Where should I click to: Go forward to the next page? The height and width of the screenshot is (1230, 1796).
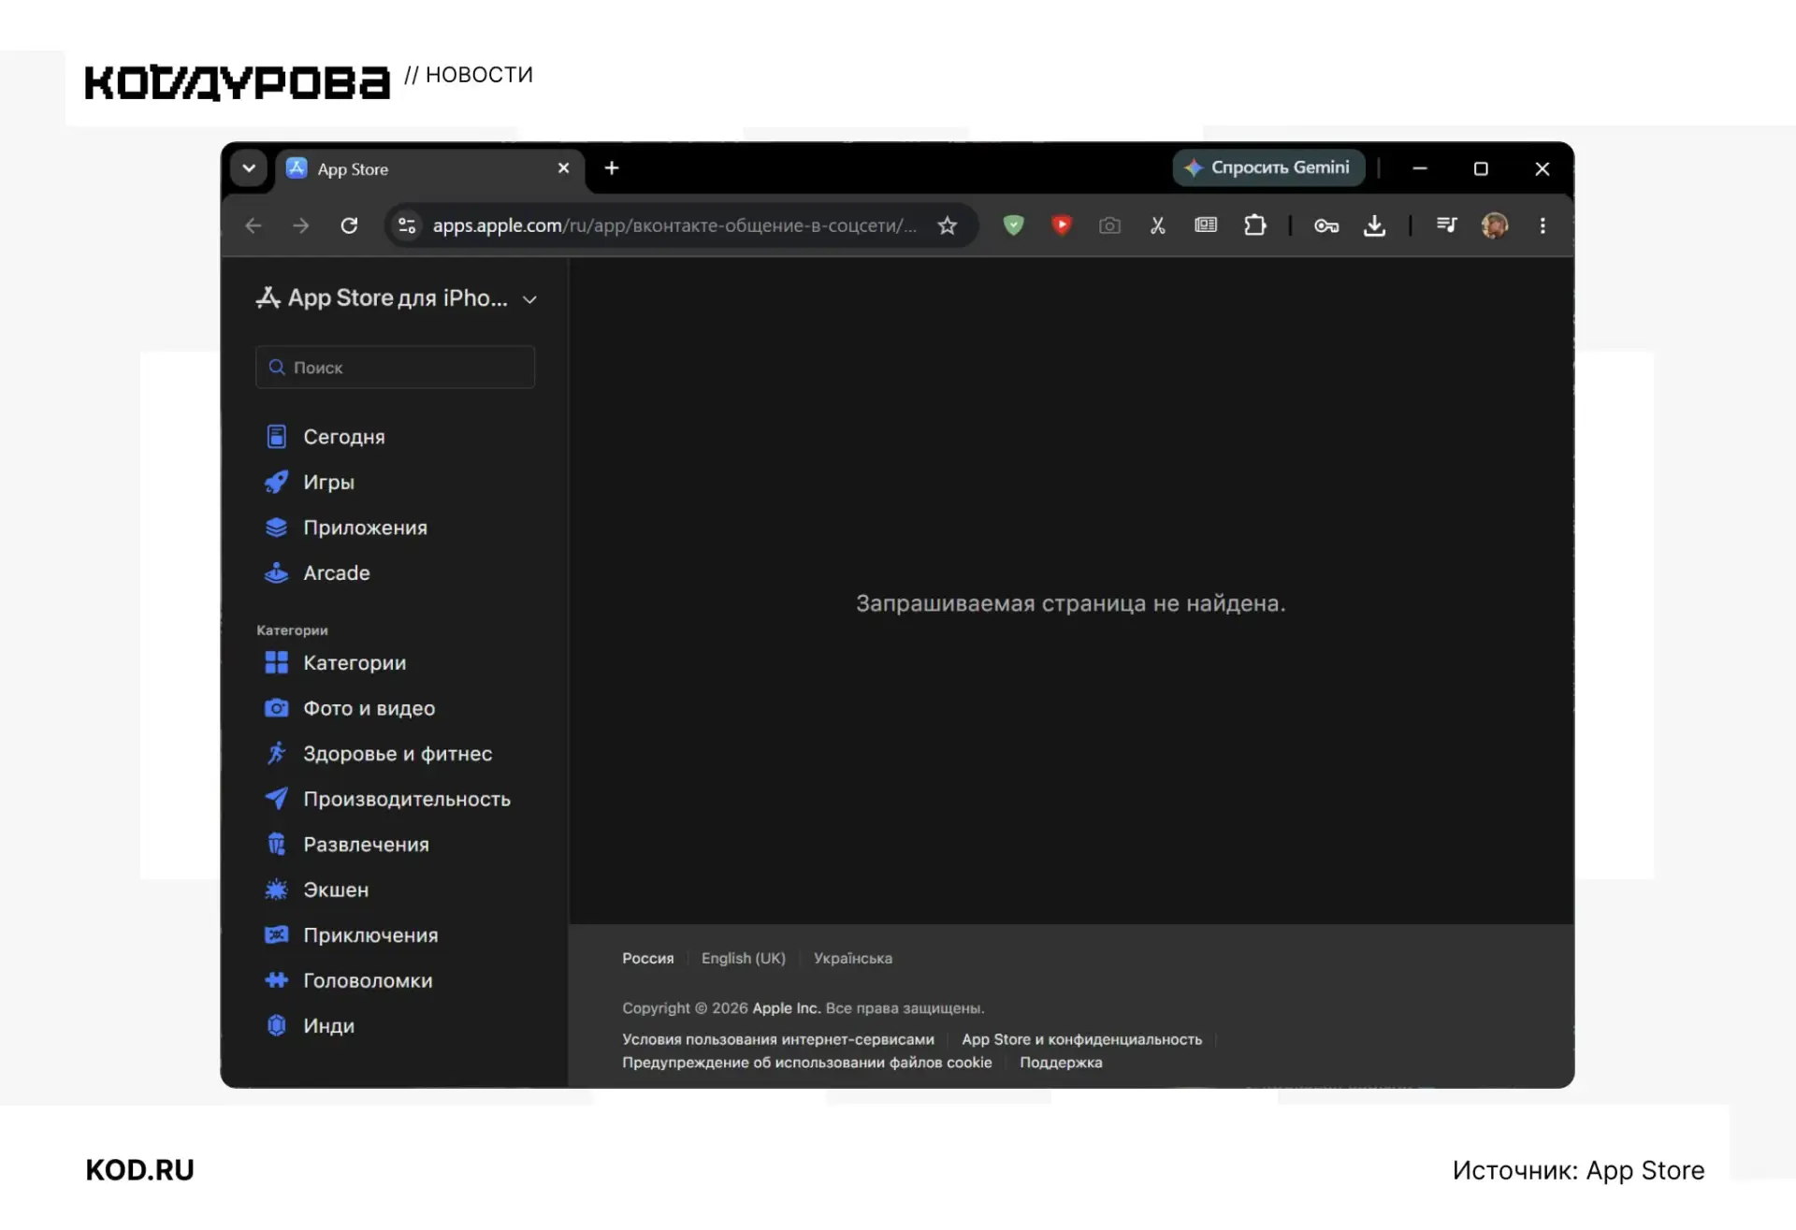point(300,225)
